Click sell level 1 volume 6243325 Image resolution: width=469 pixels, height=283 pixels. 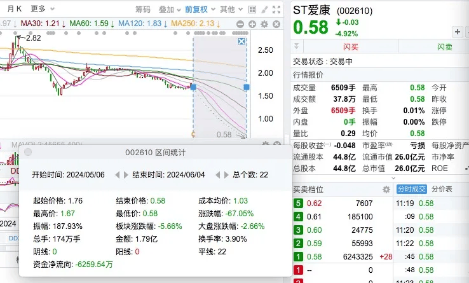[x=358, y=257]
